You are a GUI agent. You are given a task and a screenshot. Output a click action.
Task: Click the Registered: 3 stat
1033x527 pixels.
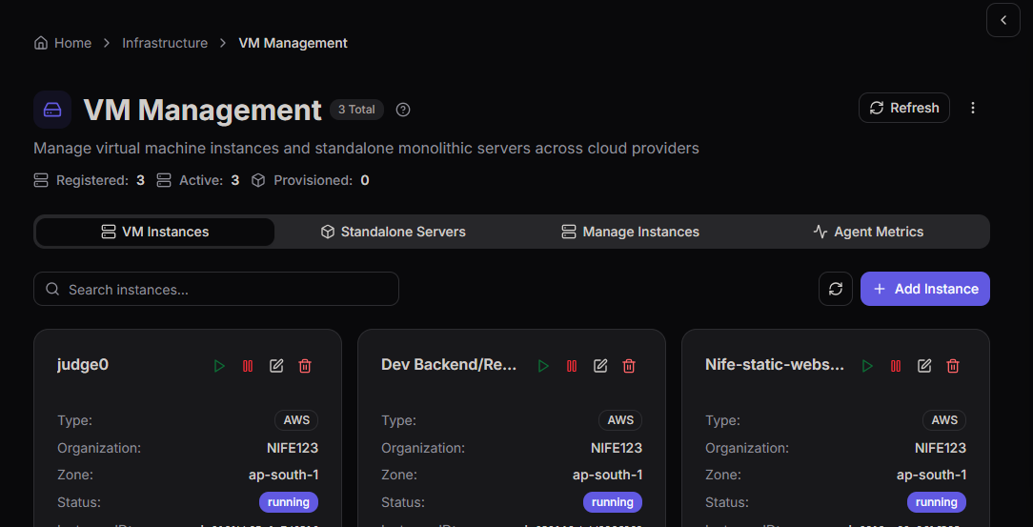[89, 180]
